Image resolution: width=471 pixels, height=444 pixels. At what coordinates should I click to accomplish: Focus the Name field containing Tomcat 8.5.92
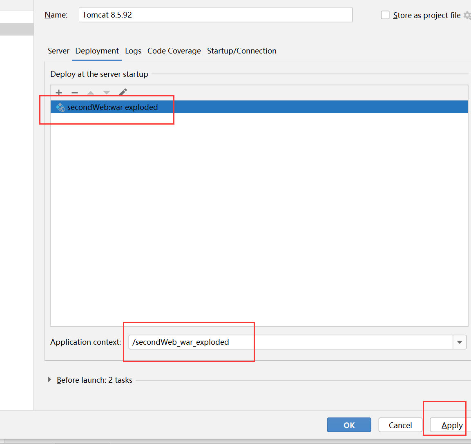pyautogui.click(x=215, y=15)
